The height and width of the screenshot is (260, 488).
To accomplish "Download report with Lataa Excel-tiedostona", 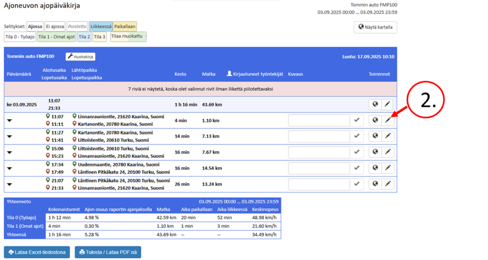I will pos(37,252).
